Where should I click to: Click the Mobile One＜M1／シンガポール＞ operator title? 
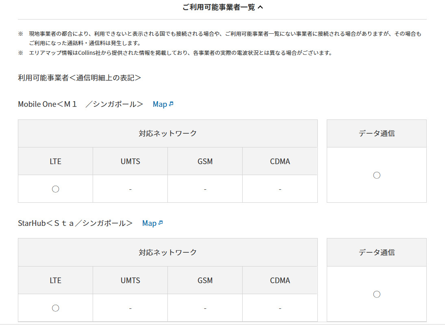coord(80,104)
